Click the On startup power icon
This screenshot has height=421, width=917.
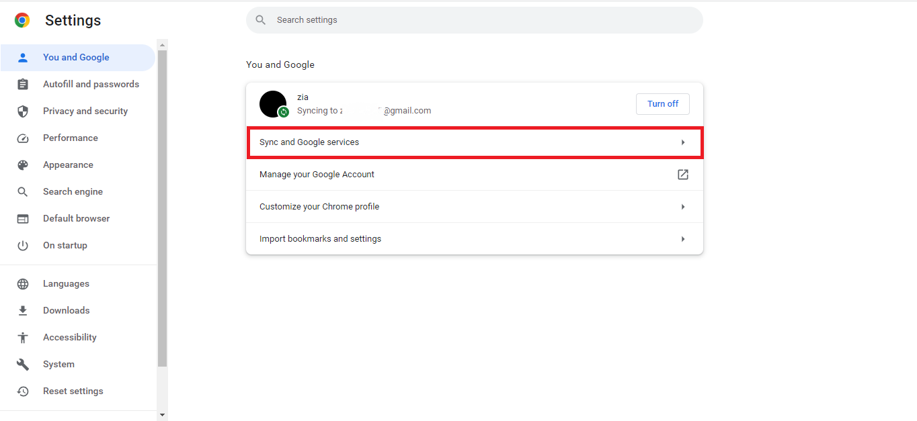pyautogui.click(x=23, y=245)
